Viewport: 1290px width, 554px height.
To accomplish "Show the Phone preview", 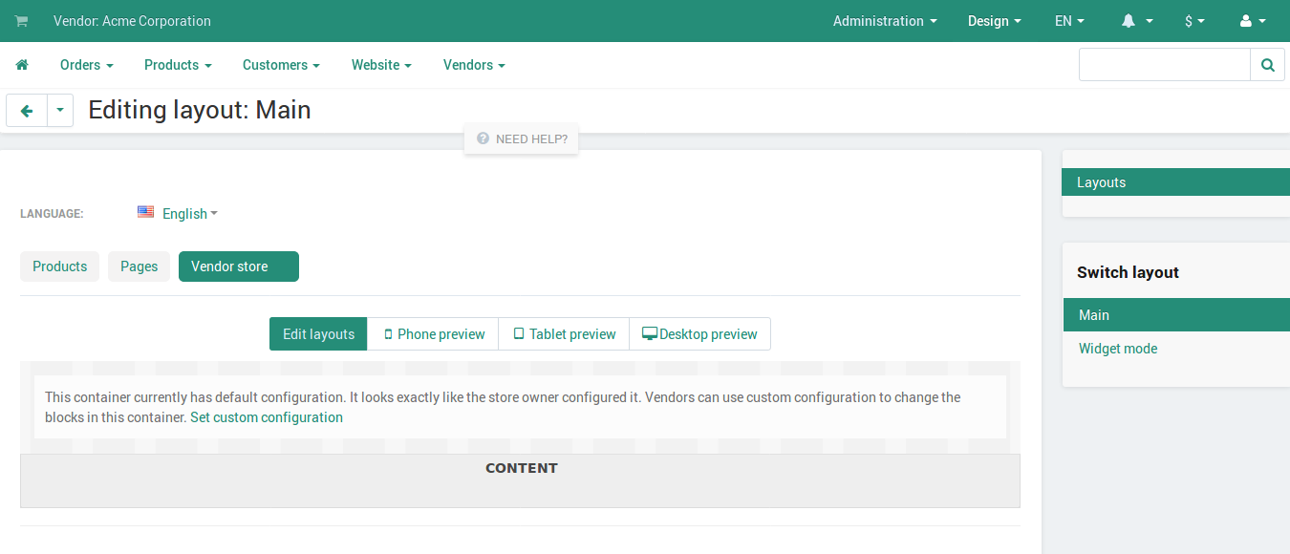I will pyautogui.click(x=433, y=334).
